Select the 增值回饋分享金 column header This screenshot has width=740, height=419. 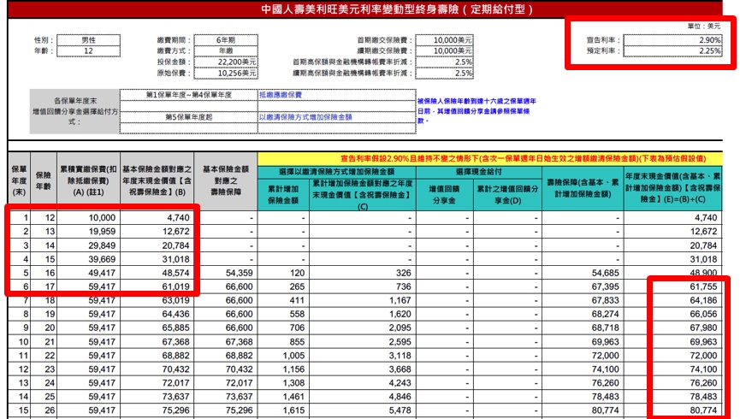coord(445,194)
